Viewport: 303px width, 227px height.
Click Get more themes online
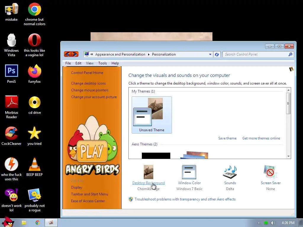coord(261,138)
